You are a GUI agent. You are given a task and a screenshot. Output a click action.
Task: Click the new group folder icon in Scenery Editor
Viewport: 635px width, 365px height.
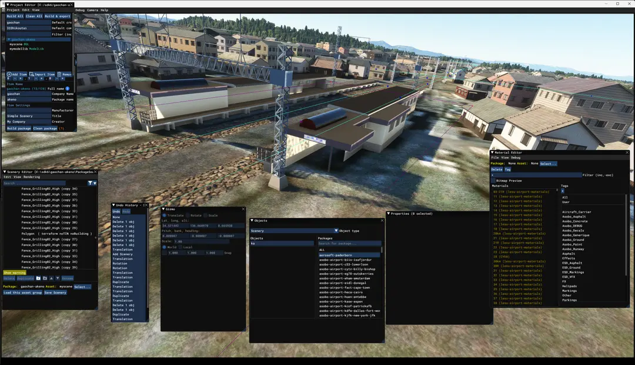pyautogui.click(x=38, y=278)
